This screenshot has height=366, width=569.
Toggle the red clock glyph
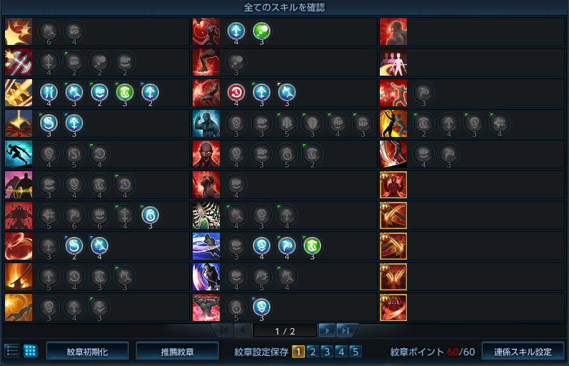(236, 93)
